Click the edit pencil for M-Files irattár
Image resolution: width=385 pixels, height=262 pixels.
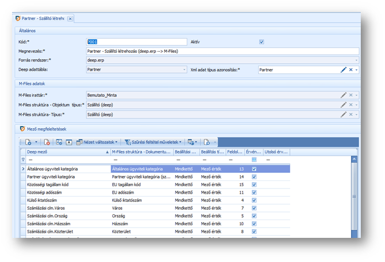pyautogui.click(x=344, y=95)
